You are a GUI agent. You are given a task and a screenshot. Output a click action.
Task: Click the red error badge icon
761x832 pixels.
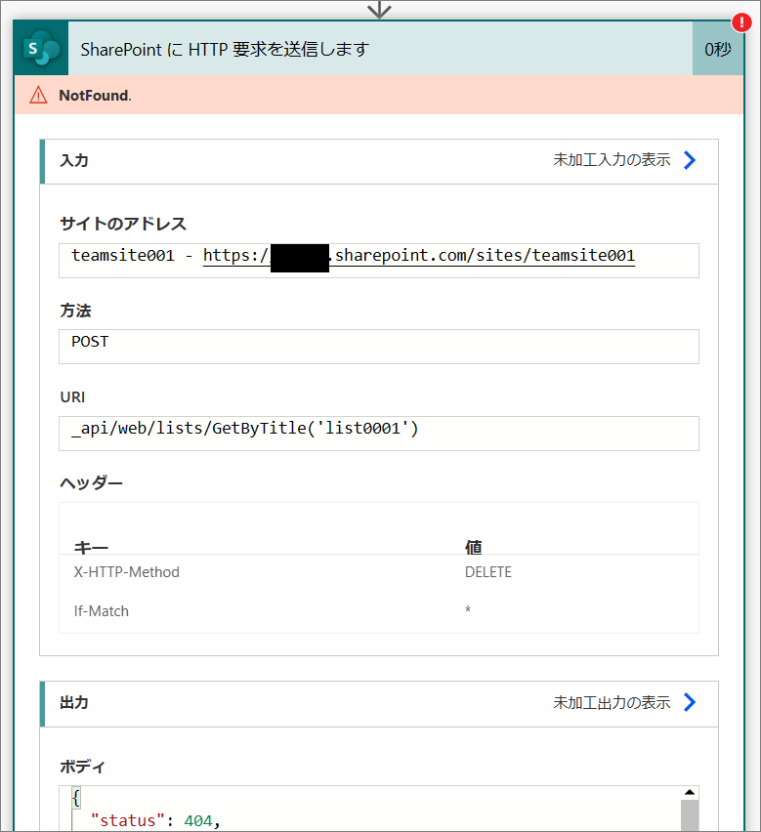741,22
